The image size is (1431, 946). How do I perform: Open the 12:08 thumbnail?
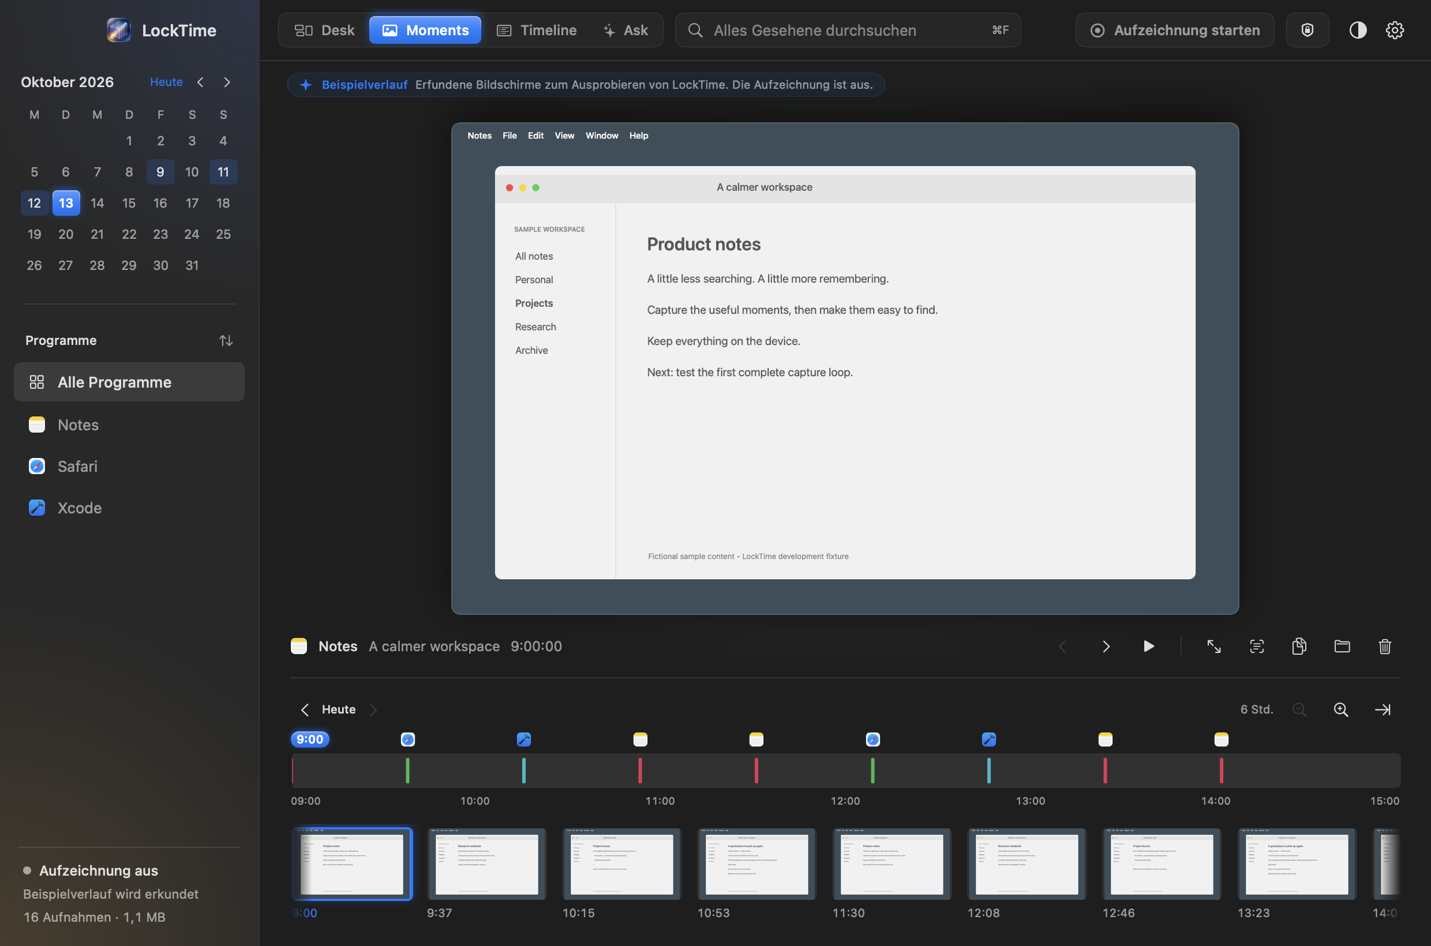click(1027, 864)
